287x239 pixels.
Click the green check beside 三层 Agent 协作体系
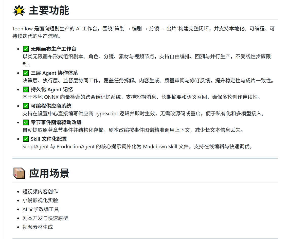(26, 73)
